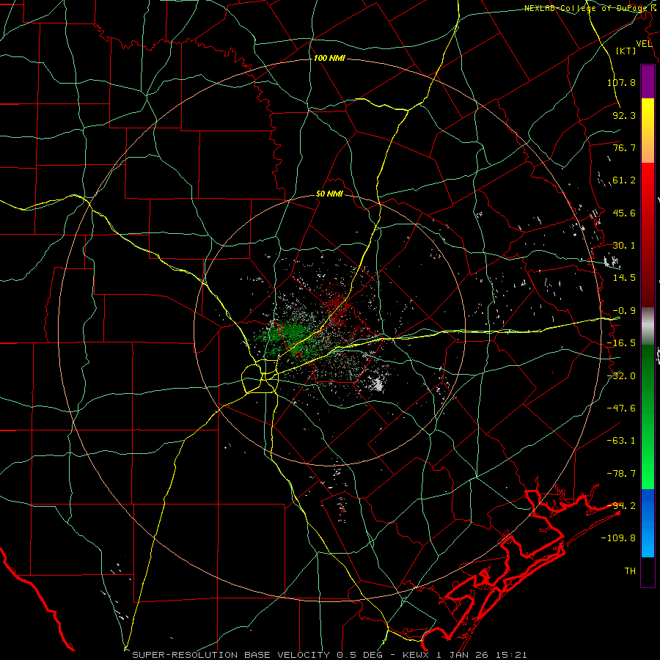Click the -94.2 velocity legend value
Image resolution: width=660 pixels, height=660 pixels.
(621, 506)
